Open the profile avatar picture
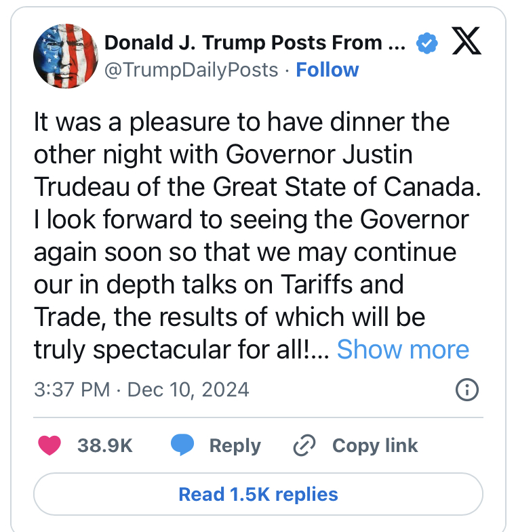The width and height of the screenshot is (516, 532). (63, 56)
